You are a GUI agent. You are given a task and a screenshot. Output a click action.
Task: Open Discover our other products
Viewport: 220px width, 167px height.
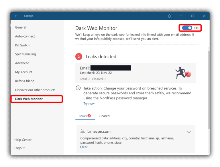pyautogui.click(x=35, y=90)
